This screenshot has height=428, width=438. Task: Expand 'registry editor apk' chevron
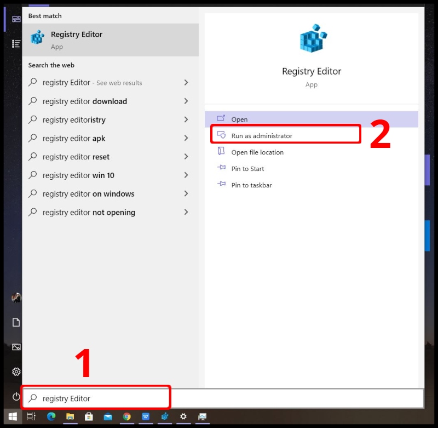tap(186, 138)
